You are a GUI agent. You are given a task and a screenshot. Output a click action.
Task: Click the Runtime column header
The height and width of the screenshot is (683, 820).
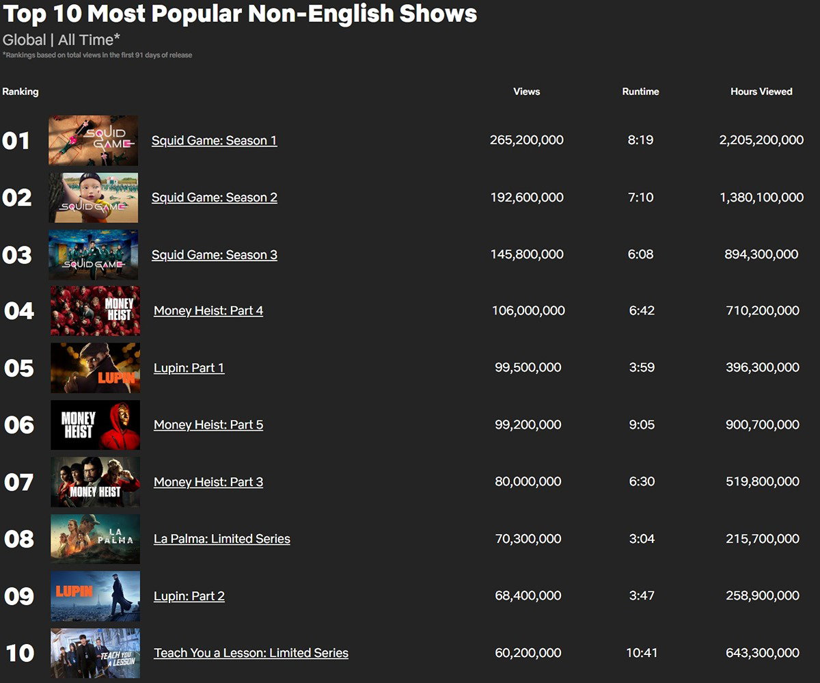pyautogui.click(x=641, y=92)
